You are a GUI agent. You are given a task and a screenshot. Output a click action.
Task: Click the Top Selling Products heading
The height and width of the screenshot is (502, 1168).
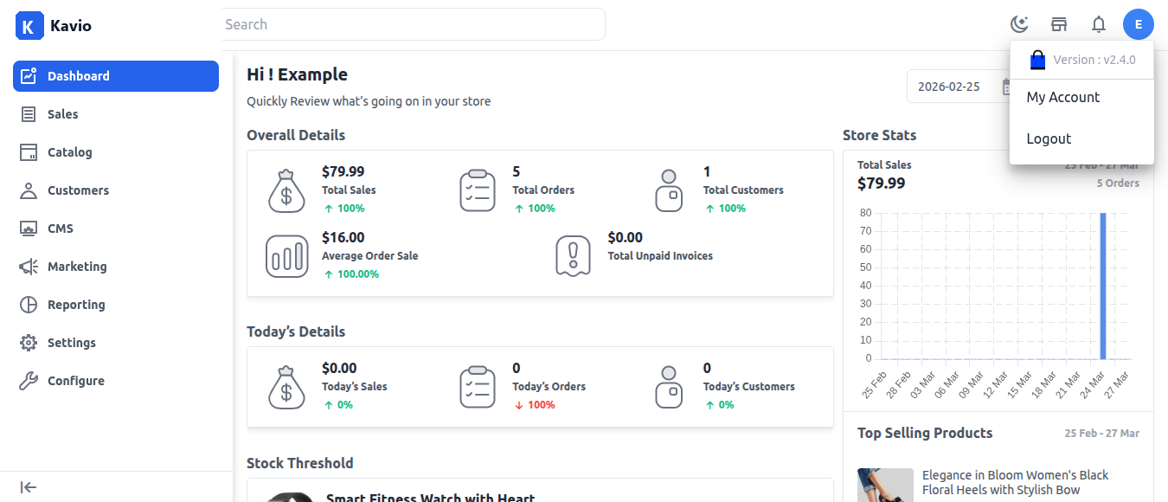tap(925, 433)
